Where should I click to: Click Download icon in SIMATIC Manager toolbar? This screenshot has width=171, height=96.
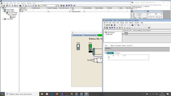(20, 6)
